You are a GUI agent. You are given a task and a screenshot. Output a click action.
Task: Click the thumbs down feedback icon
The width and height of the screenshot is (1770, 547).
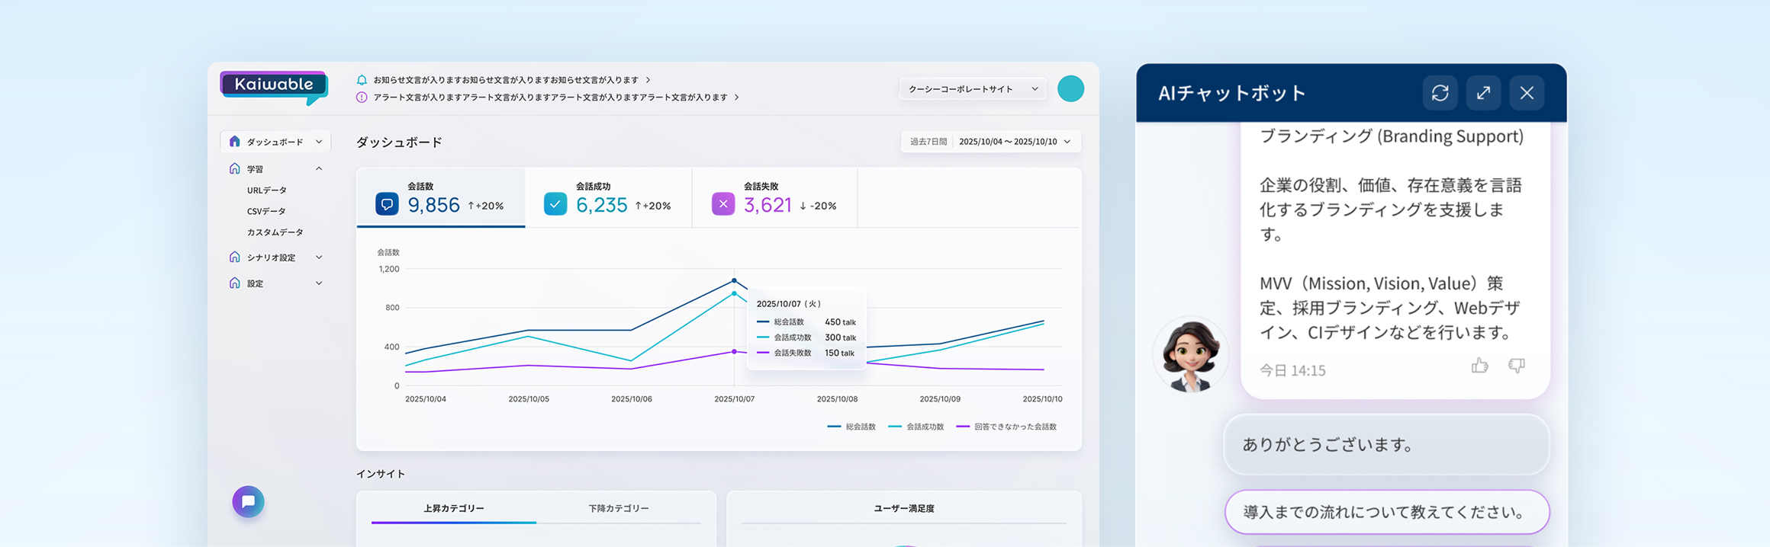coord(1516,366)
